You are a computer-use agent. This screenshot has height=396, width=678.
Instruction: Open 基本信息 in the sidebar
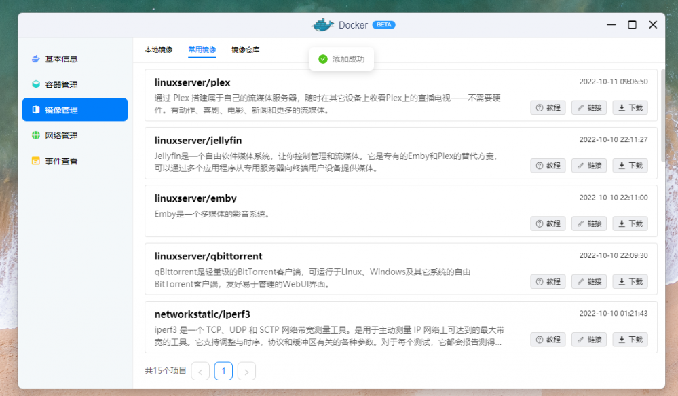[75, 59]
